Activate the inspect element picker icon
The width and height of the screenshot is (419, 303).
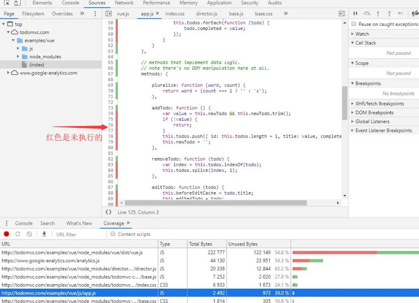(7, 3)
